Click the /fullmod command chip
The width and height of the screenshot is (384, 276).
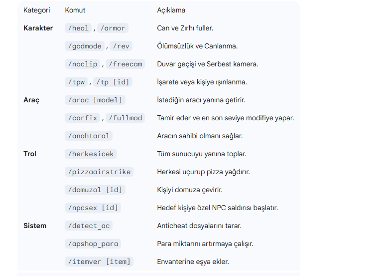click(x=125, y=118)
